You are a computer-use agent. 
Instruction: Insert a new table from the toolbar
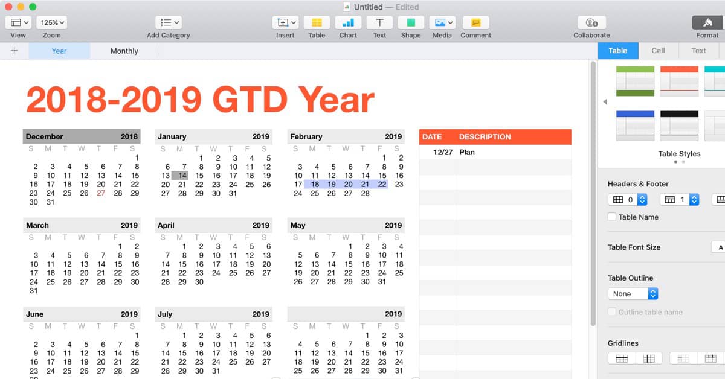[317, 23]
